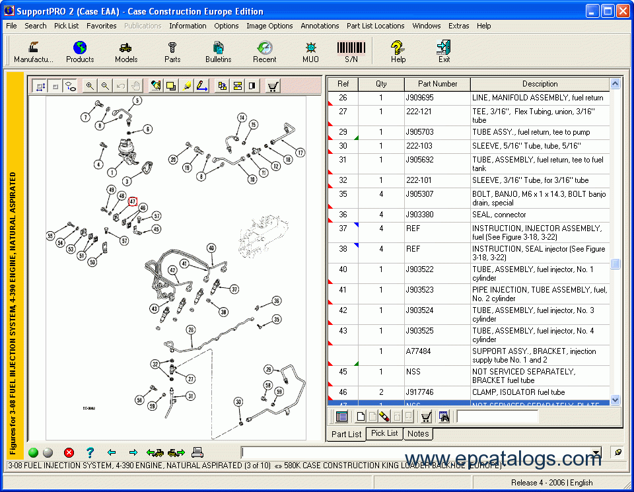634x492 pixels.
Task: Click the shopping cart icon below parts table
Action: (x=426, y=417)
